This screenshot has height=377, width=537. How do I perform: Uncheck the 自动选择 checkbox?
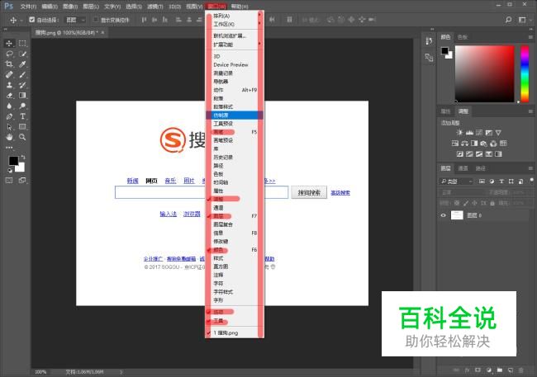click(32, 20)
